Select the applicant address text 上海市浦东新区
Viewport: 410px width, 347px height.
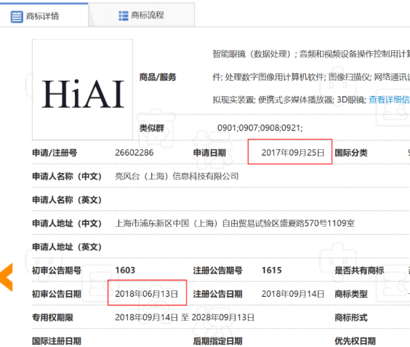(144, 223)
